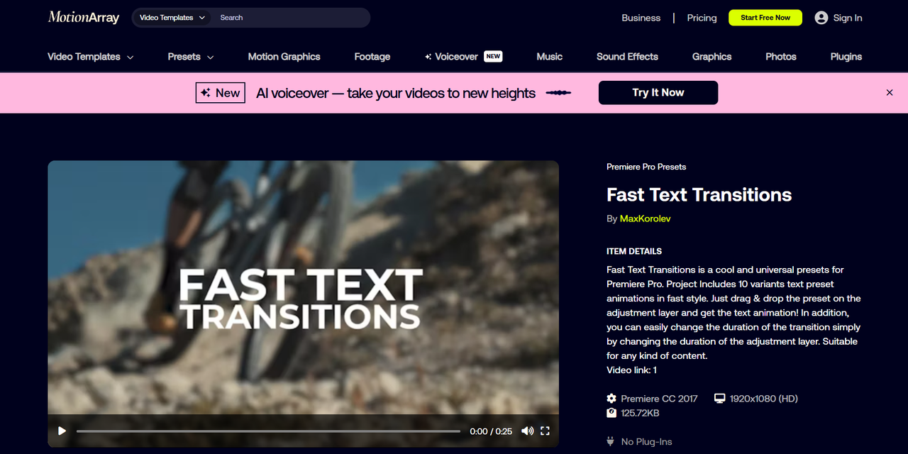Viewport: 908px width, 454px height.
Task: Click the 1920x1080 (HD) label
Action: [x=764, y=399]
